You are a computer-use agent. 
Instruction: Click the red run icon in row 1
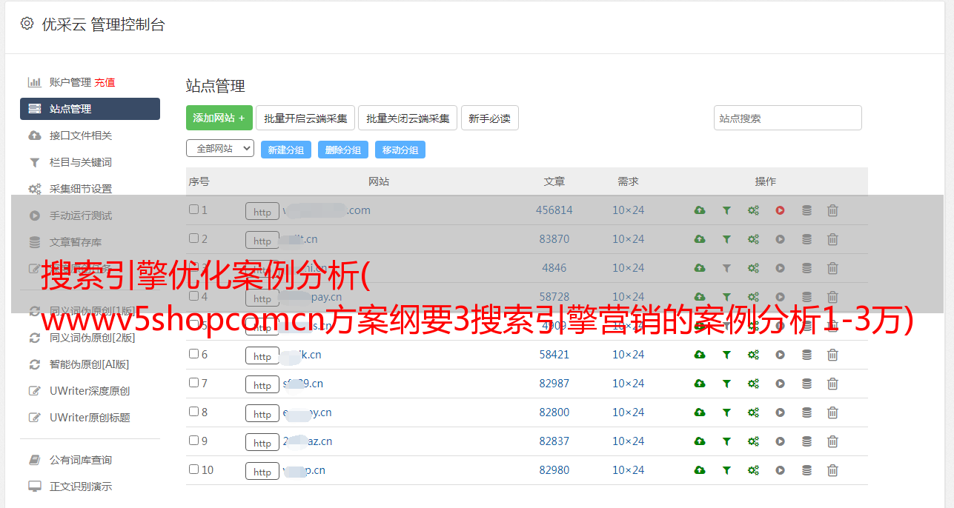pos(780,210)
